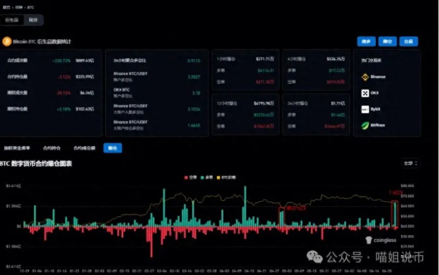Image resolution: width=439 pixels, height=275 pixels.
Task: Toggle the yellow BTC价格 legend swatch
Action: click(218, 178)
